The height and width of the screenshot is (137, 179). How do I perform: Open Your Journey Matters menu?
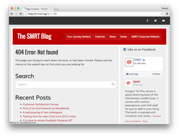pos(79,37)
